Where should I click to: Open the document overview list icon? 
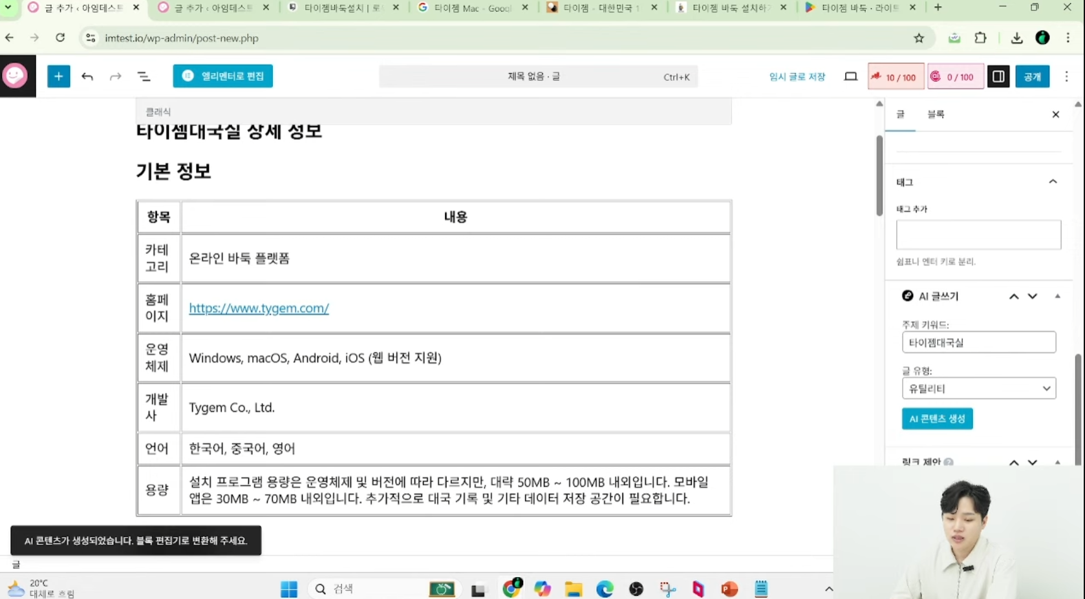(144, 76)
